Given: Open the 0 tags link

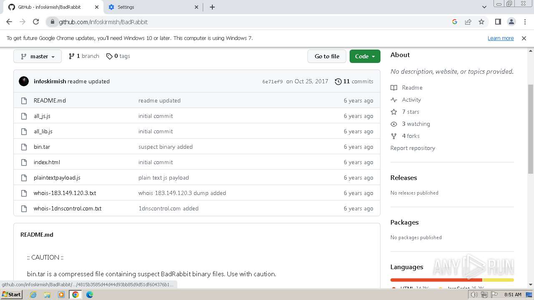Looking at the screenshot, I should [x=118, y=56].
